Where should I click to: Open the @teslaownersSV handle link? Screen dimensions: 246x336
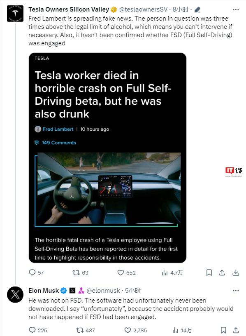(143, 9)
